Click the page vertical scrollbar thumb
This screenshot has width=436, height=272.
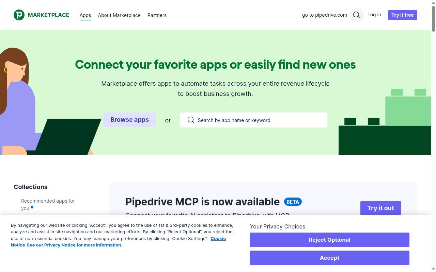[x=433, y=19]
